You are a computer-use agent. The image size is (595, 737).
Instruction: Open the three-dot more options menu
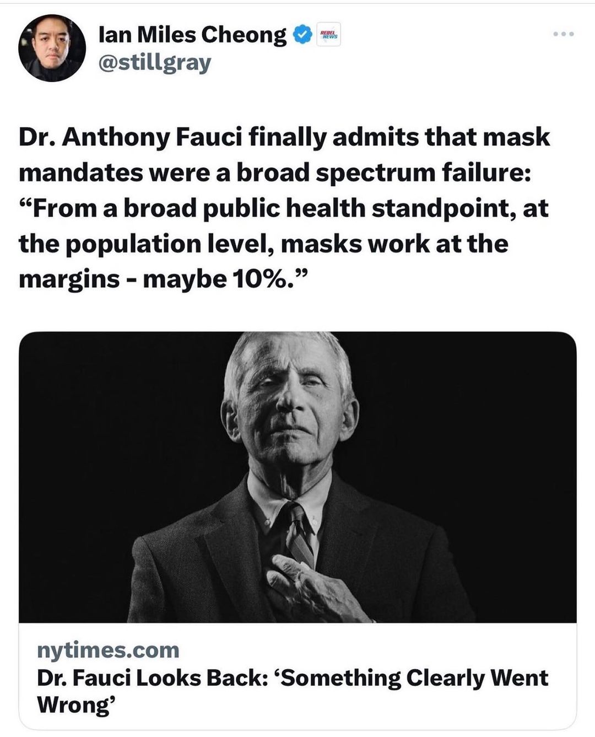tap(564, 35)
